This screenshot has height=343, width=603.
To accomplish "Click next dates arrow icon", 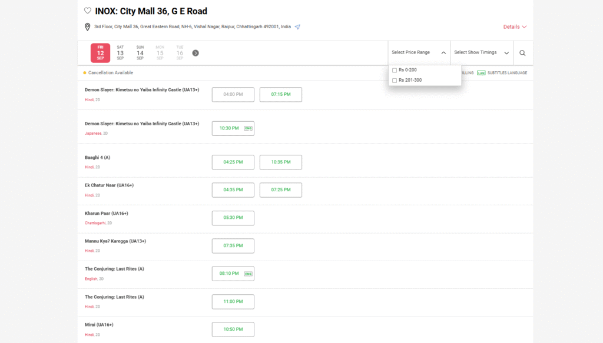I will 196,53.
